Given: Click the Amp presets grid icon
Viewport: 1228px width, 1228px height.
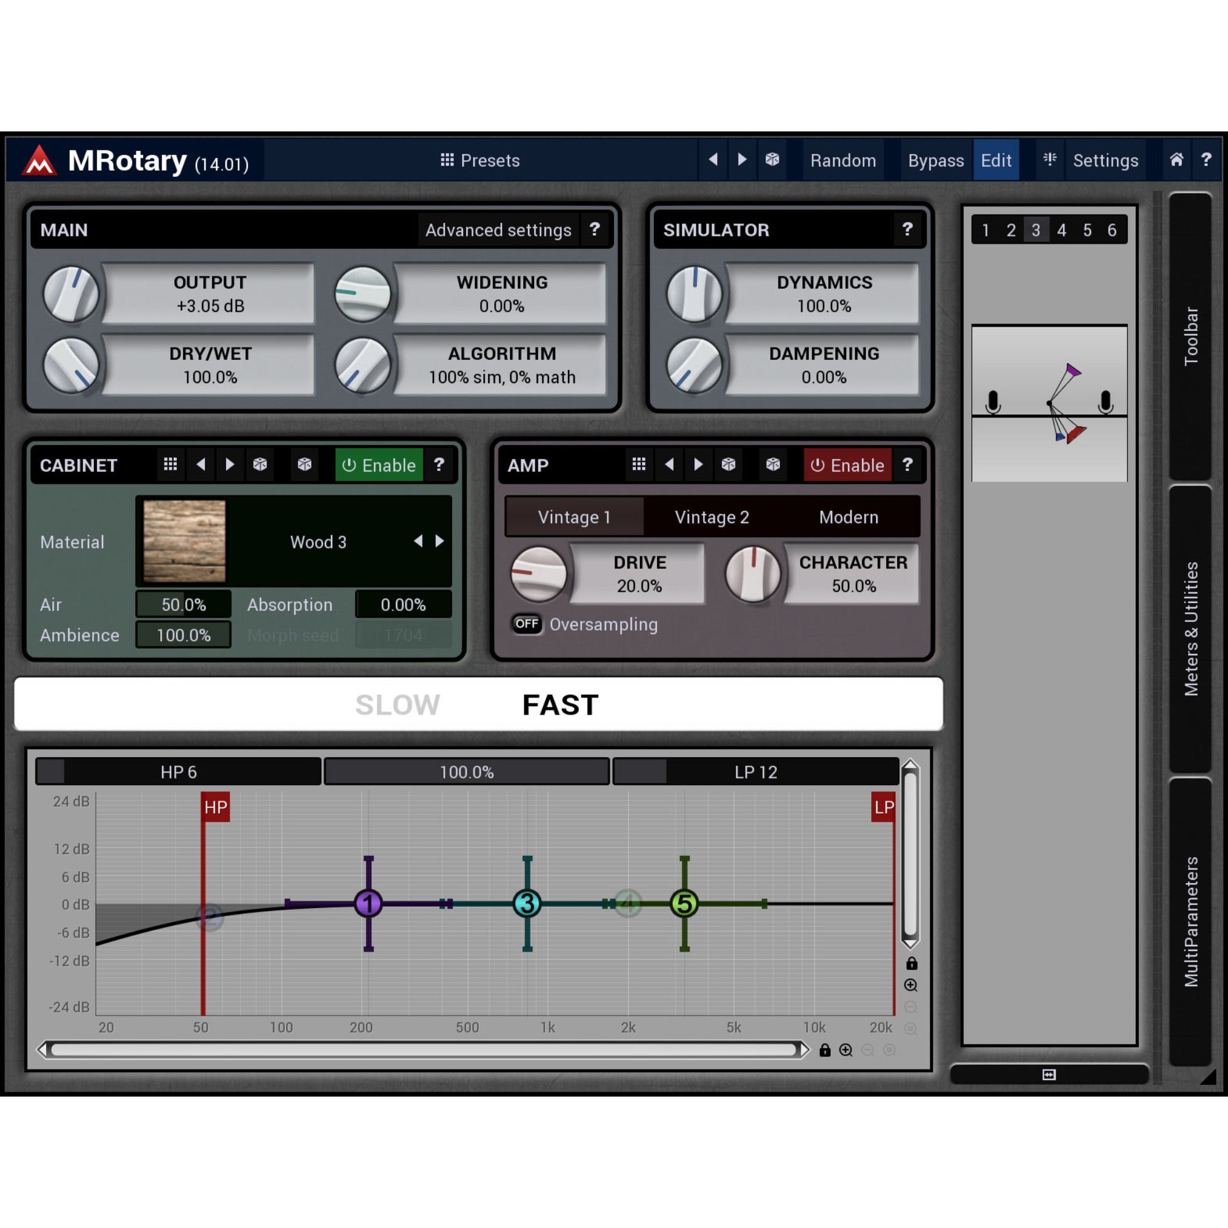Looking at the screenshot, I should click(639, 465).
